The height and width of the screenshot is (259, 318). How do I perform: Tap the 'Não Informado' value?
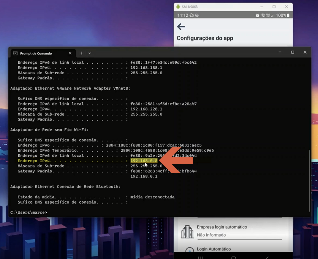(211, 235)
